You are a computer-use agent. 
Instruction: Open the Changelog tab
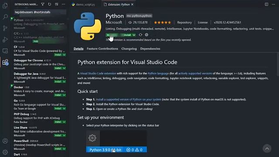(x=129, y=49)
